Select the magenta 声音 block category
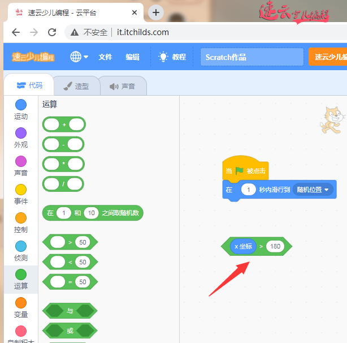This screenshot has height=343, width=347. (x=21, y=166)
